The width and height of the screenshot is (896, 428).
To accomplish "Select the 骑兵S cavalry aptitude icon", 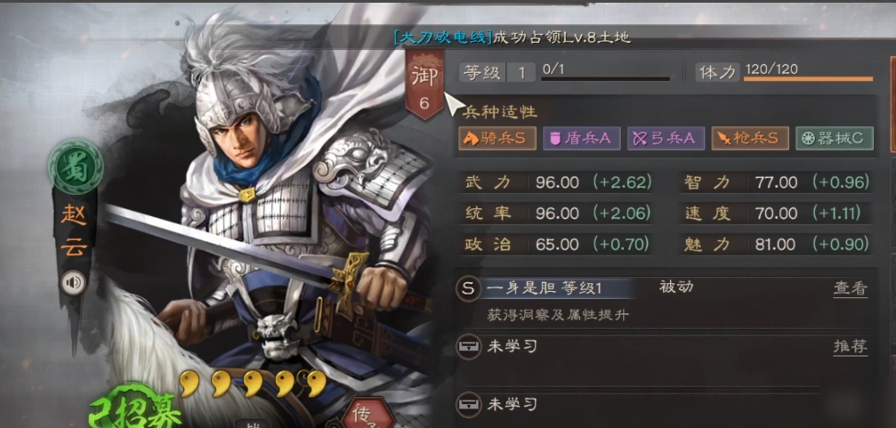I will click(497, 138).
